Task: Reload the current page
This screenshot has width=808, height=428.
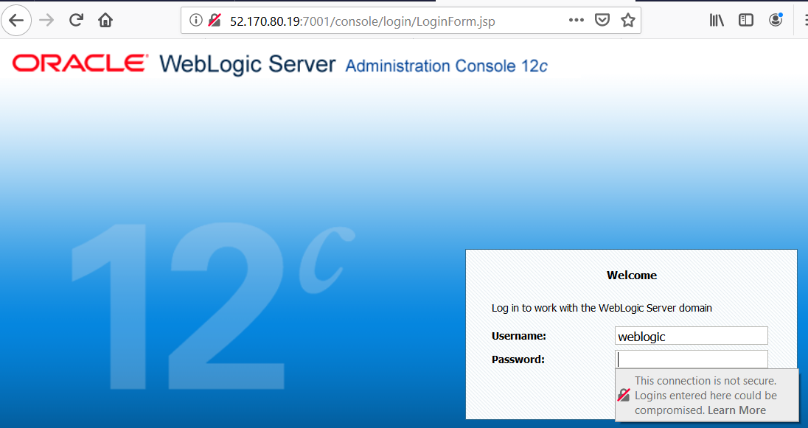Action: click(76, 21)
